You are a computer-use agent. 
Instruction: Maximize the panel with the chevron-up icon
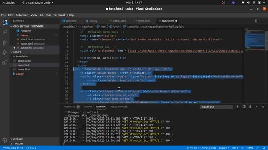257,107
